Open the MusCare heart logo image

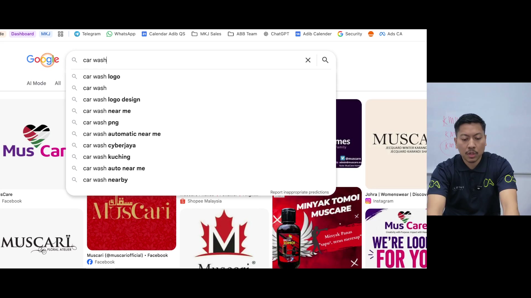(x=33, y=144)
